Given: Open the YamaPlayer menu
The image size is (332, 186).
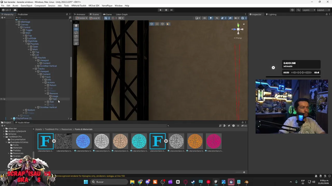Looking at the screenshot, I should [x=107, y=6].
